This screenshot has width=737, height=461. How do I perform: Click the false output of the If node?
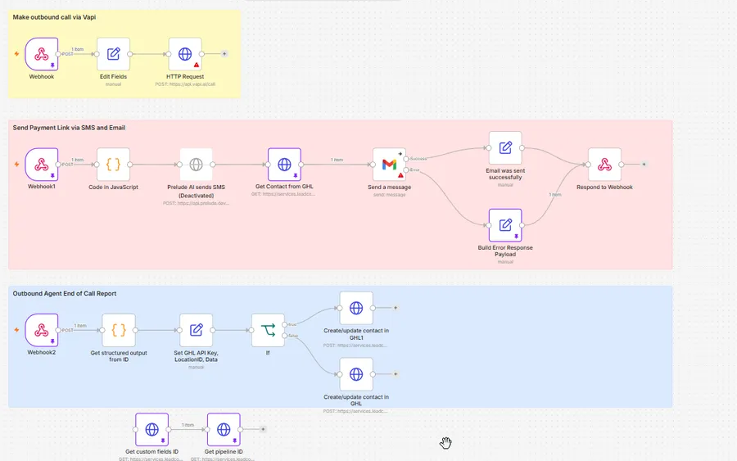pyautogui.click(x=285, y=336)
